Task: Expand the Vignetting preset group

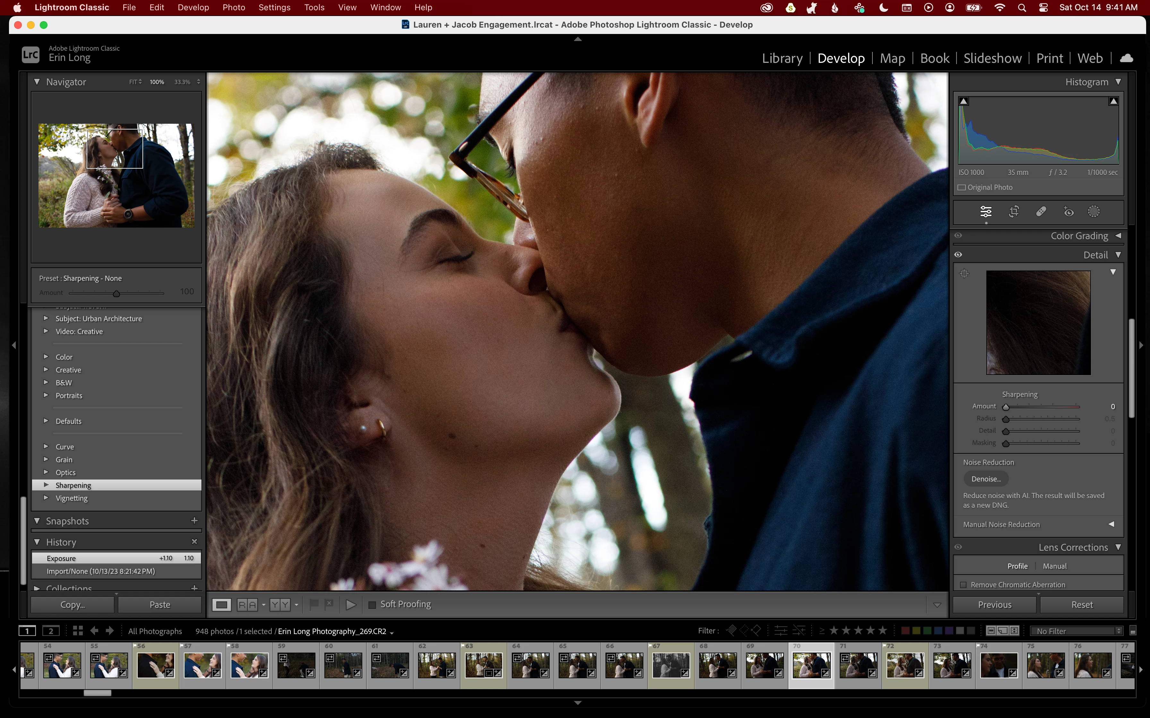Action: (x=46, y=498)
